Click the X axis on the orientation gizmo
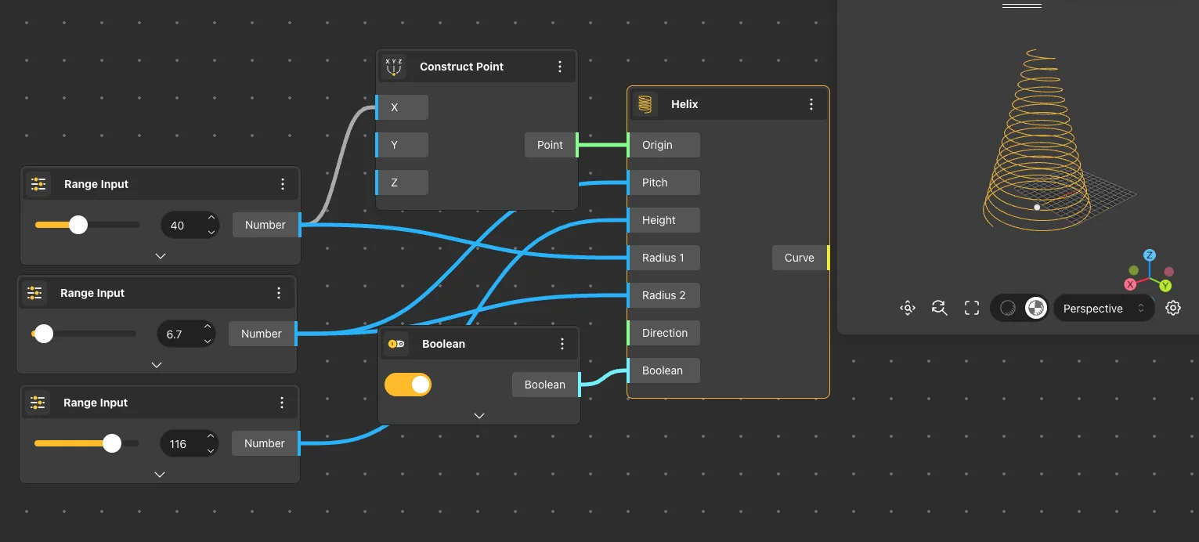This screenshot has height=542, width=1199. [1131, 284]
